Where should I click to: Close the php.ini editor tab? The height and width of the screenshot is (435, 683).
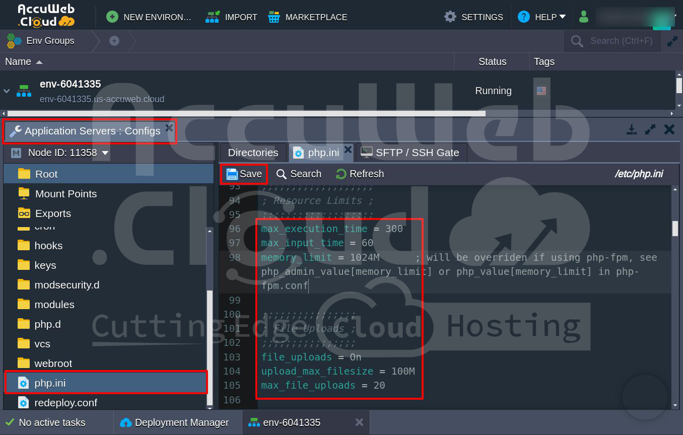348,150
